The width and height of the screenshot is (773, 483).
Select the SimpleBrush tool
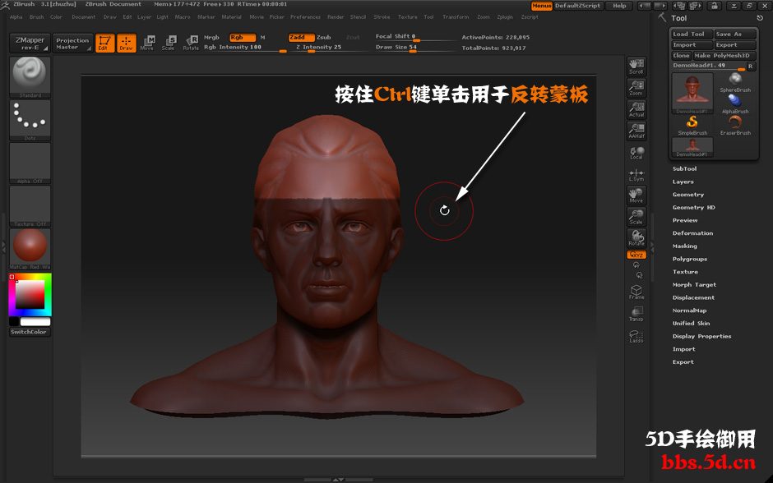point(692,126)
